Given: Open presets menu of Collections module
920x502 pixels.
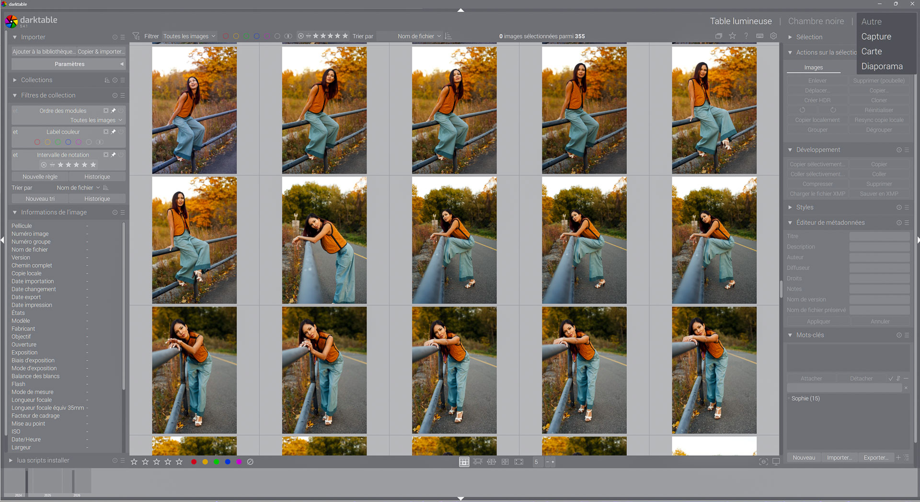Looking at the screenshot, I should [123, 80].
